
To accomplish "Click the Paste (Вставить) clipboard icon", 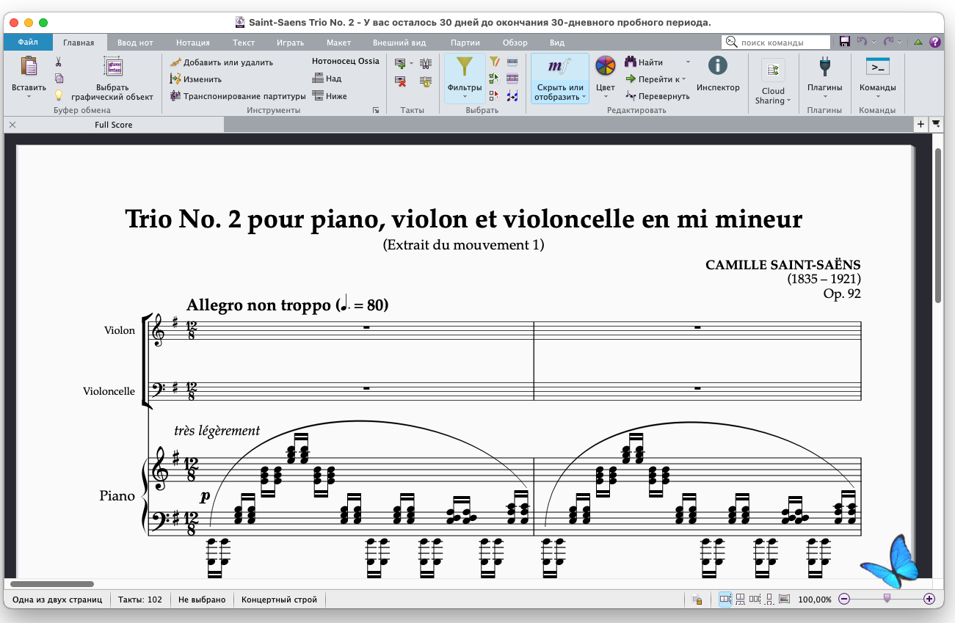I will point(29,67).
